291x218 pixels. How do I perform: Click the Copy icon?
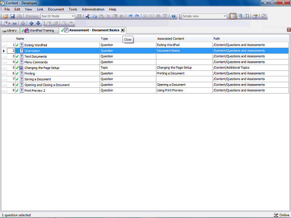95,16
